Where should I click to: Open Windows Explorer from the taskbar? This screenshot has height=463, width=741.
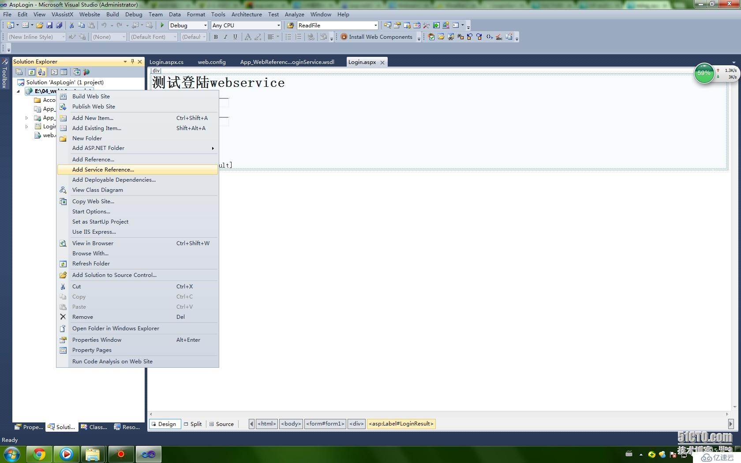coord(93,454)
